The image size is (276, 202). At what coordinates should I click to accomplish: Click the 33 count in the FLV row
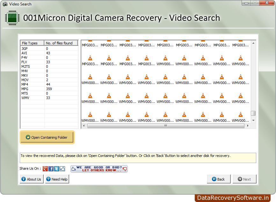pyautogui.click(x=48, y=62)
